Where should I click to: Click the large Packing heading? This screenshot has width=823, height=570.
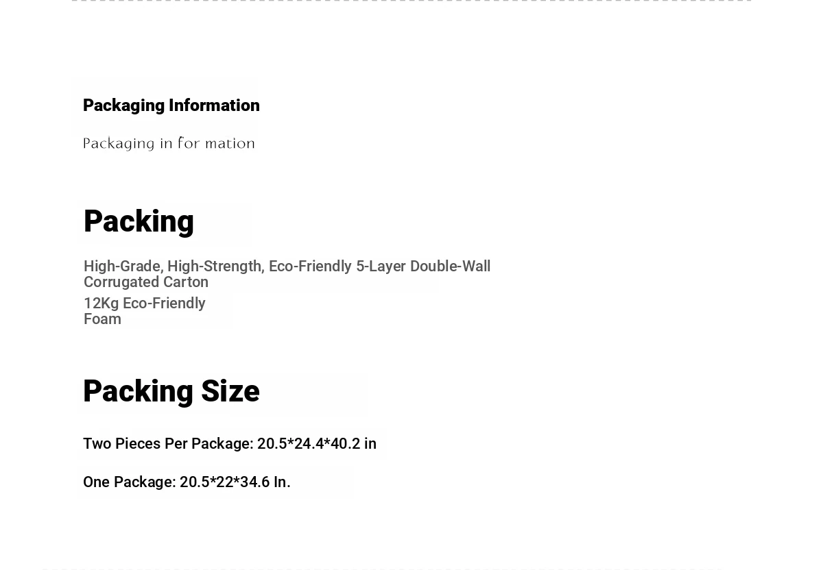point(139,222)
